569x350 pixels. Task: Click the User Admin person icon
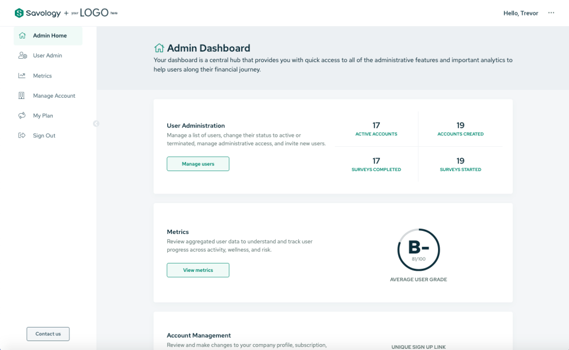[23, 55]
